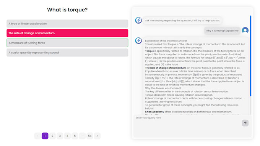The width and height of the screenshot is (260, 146).
Task: Open question page 3
Action: [x=60, y=136]
